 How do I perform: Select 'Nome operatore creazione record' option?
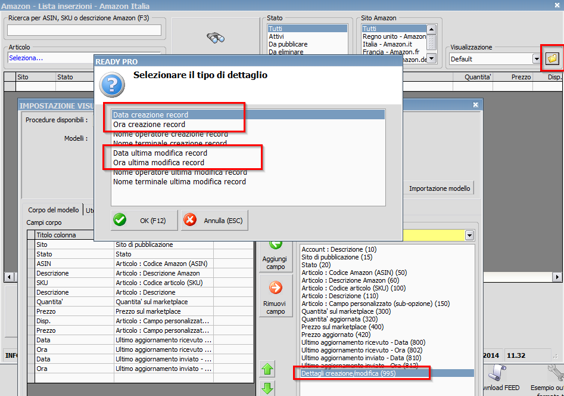click(x=248, y=134)
